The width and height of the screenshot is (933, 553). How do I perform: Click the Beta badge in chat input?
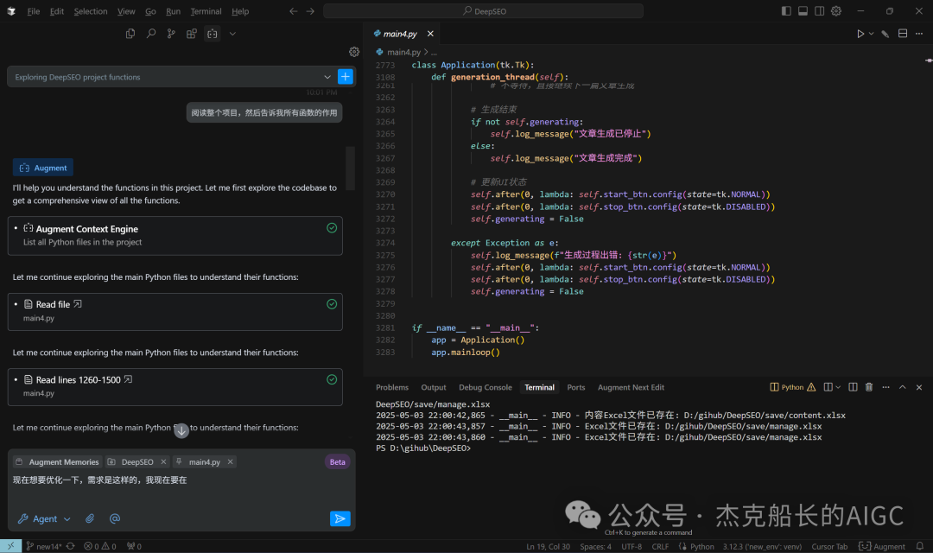click(338, 462)
